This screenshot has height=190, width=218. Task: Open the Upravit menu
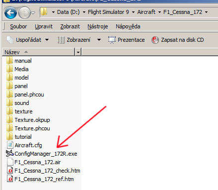(44, 26)
